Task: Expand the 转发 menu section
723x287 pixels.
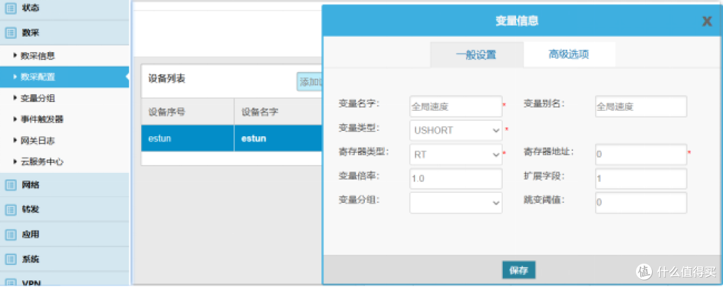Action: point(64,210)
